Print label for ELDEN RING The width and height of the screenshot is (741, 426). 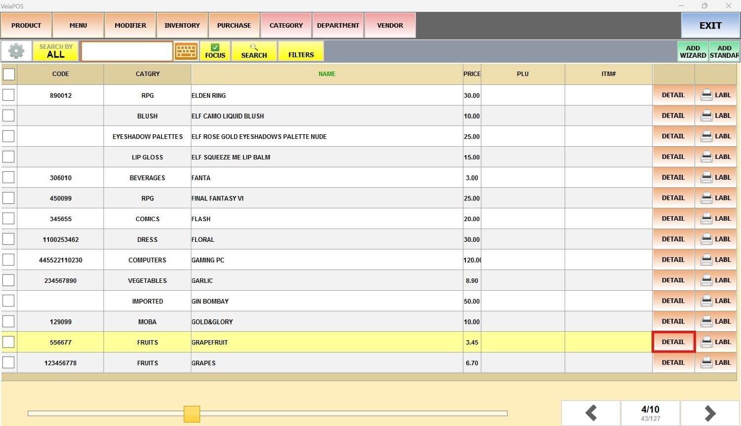(716, 95)
